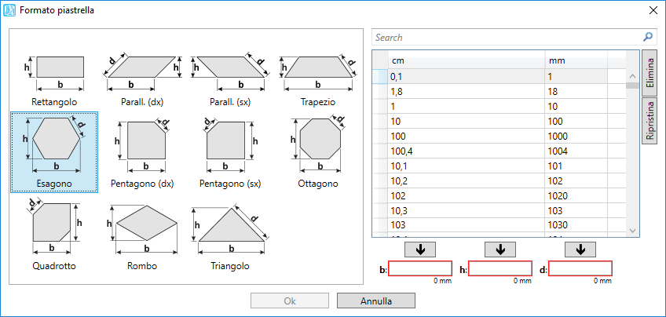The image size is (666, 317).
Task: Click the Annulla button
Action: click(x=376, y=301)
